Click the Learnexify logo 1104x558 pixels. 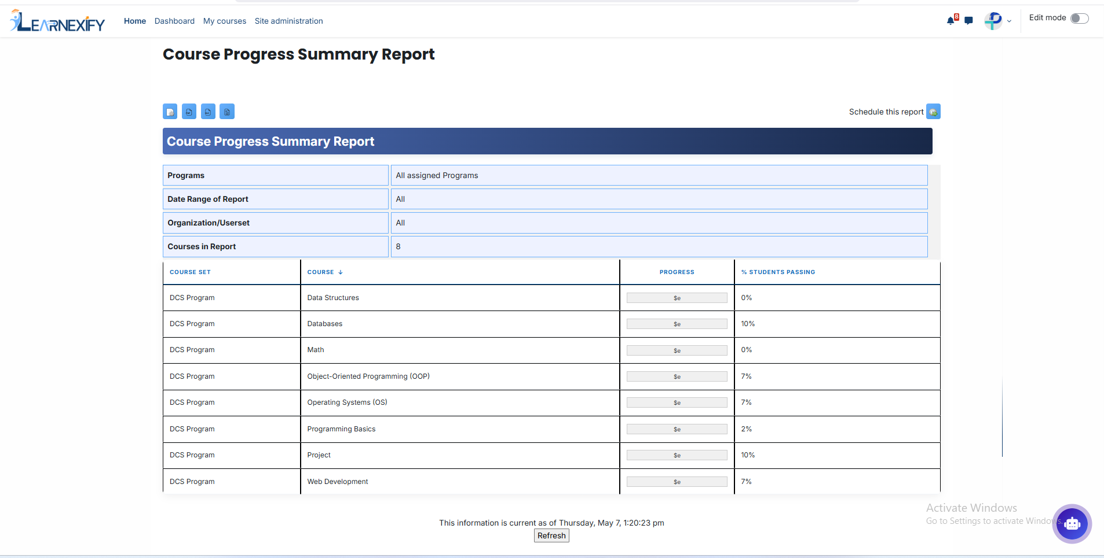57,21
